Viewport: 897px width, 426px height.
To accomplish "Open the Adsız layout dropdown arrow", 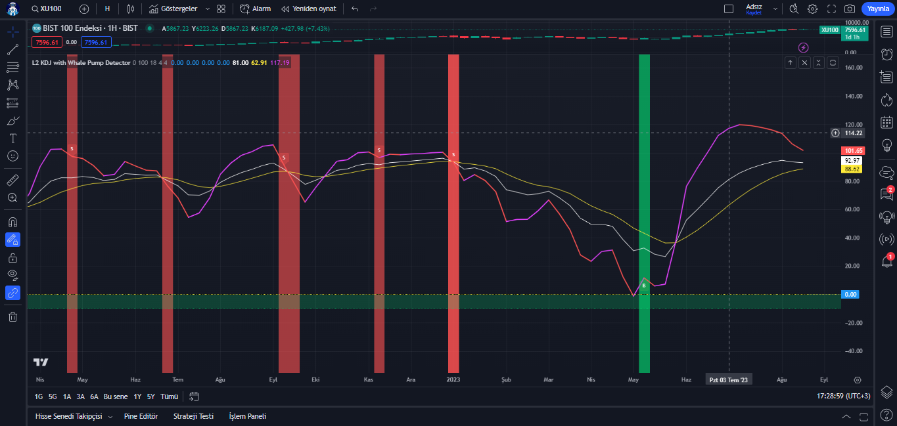I will click(775, 9).
